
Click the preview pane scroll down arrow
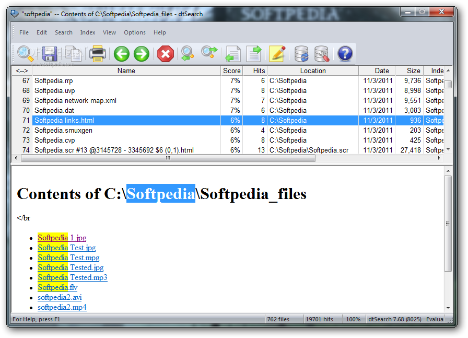(448, 308)
